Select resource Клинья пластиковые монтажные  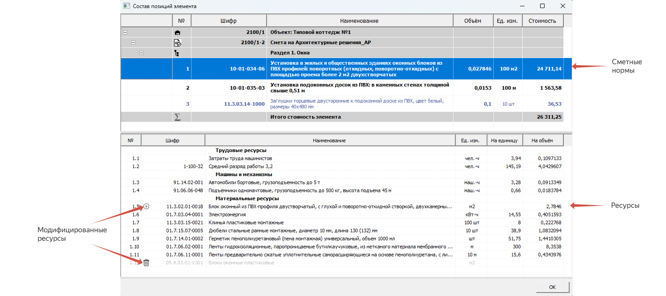click(x=342, y=222)
